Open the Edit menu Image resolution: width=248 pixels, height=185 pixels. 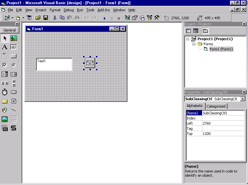click(x=19, y=10)
